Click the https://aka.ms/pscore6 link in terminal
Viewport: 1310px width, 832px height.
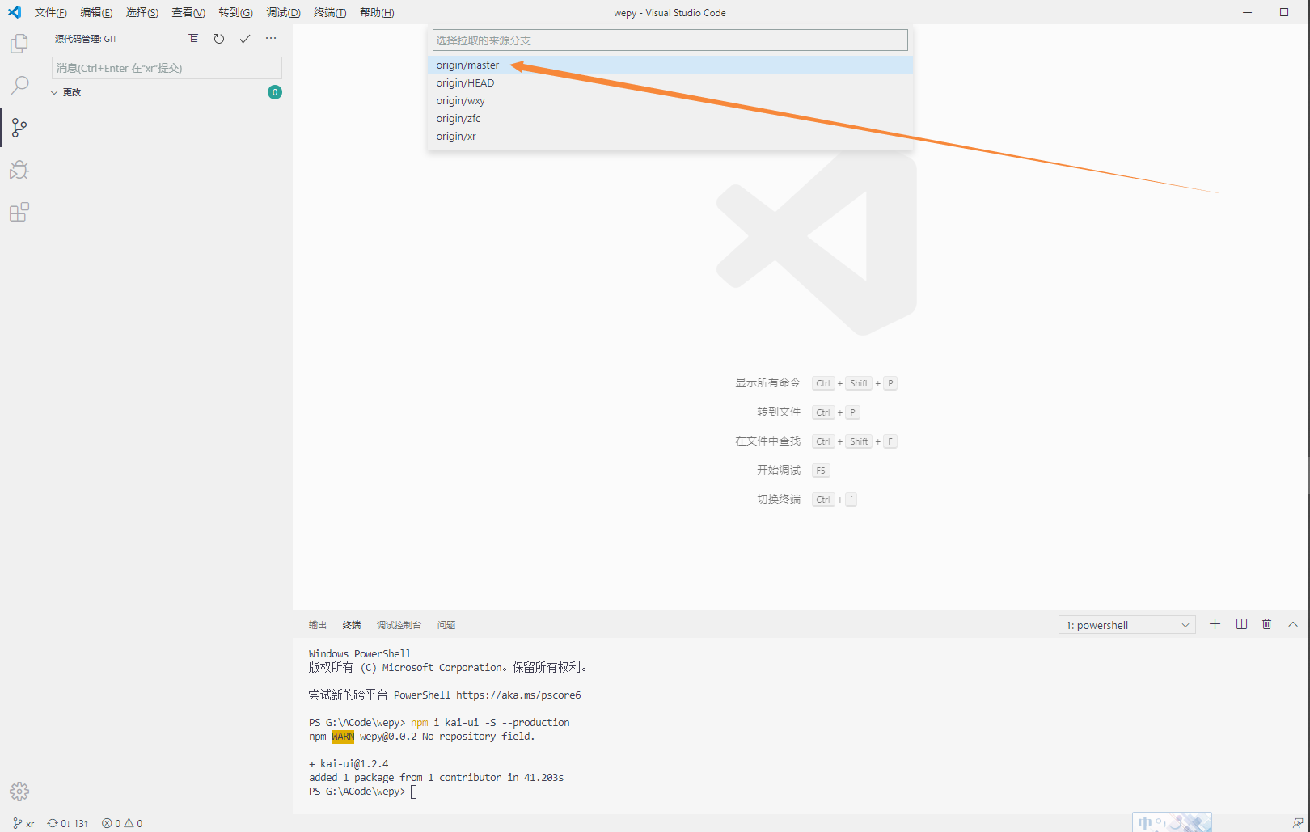[518, 695]
